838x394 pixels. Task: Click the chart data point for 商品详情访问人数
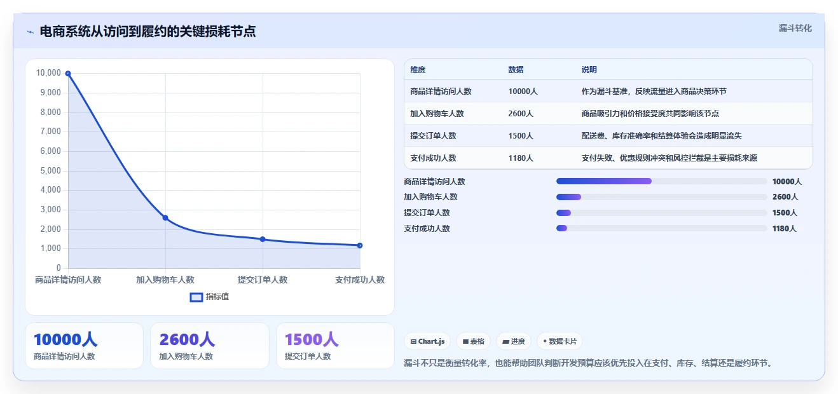[68, 74]
